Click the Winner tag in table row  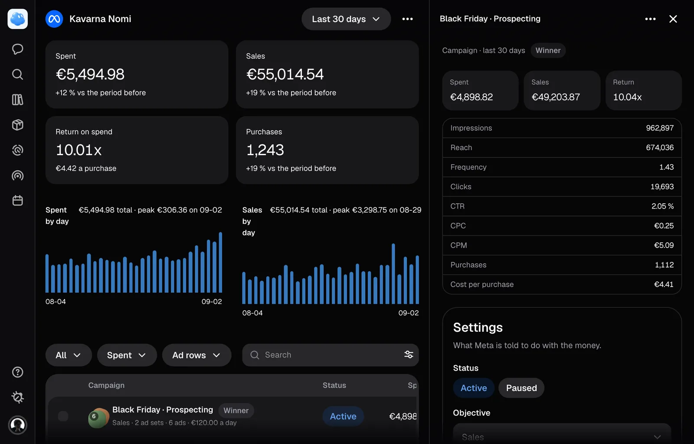coord(236,410)
